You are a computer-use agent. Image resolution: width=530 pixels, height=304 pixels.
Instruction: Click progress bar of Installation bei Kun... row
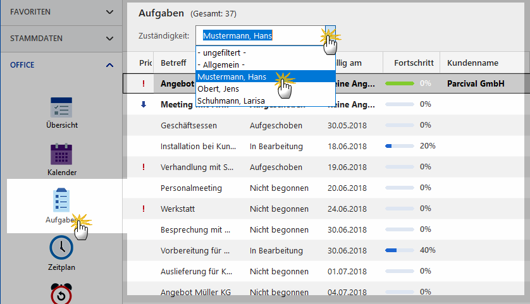400,146
